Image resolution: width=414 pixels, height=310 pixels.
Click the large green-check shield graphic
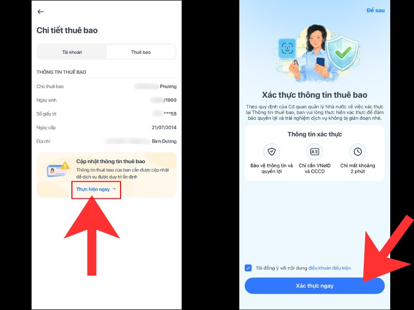[342, 53]
